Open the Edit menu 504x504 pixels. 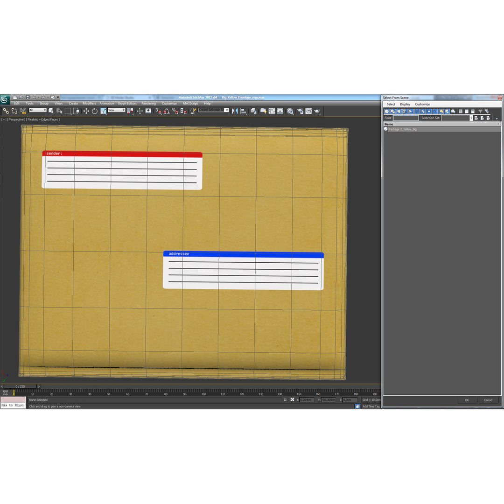pos(17,104)
